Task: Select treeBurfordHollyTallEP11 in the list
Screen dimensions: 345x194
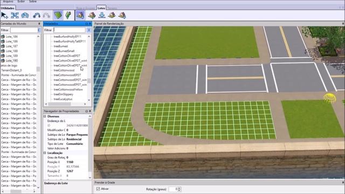Action: click(70, 41)
